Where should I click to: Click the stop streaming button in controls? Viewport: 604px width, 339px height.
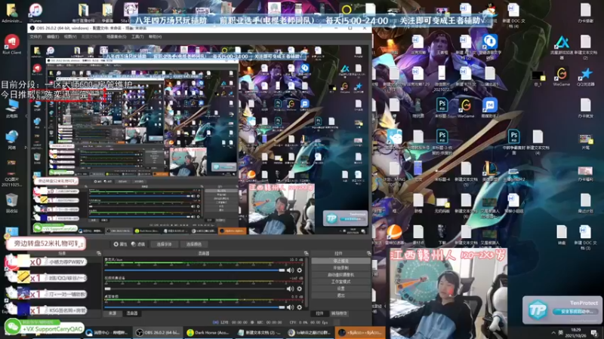341,261
